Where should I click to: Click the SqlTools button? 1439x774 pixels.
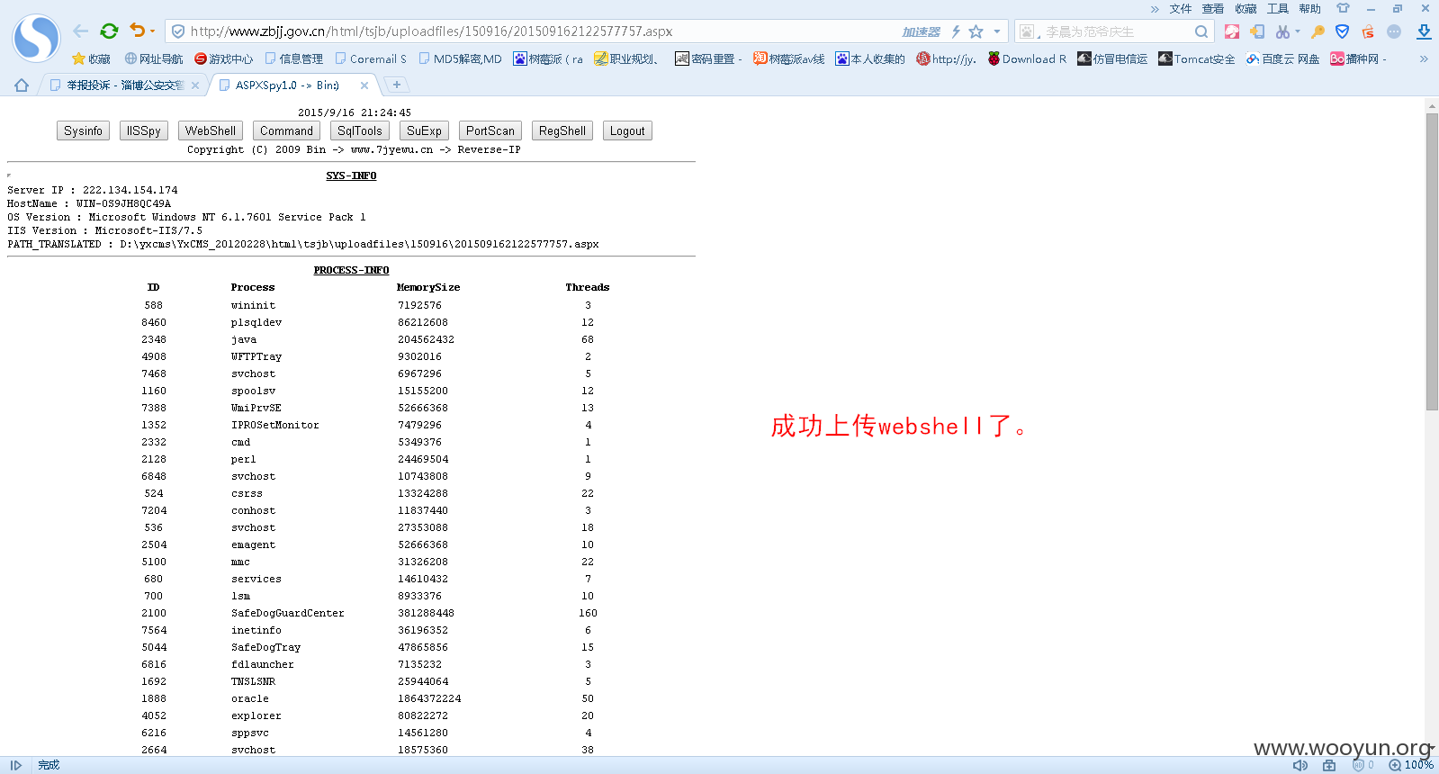click(360, 130)
